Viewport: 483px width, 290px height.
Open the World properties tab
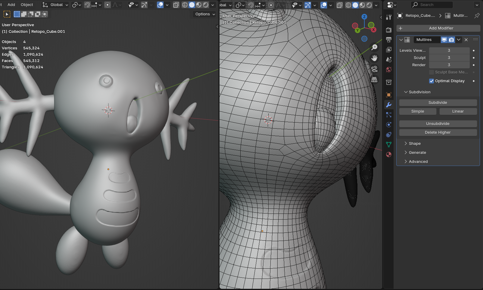coord(389,70)
